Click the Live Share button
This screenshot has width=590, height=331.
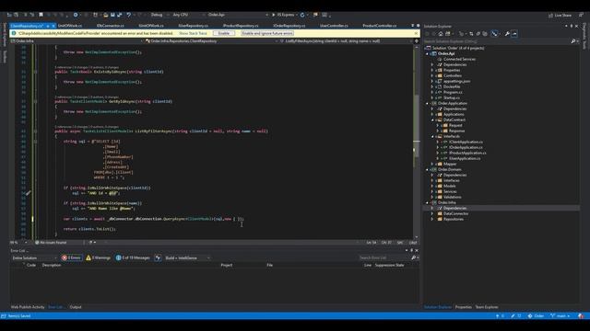coord(560,16)
